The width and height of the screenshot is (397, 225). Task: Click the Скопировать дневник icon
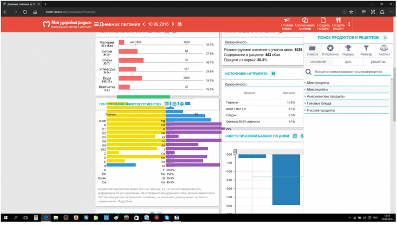[305, 21]
